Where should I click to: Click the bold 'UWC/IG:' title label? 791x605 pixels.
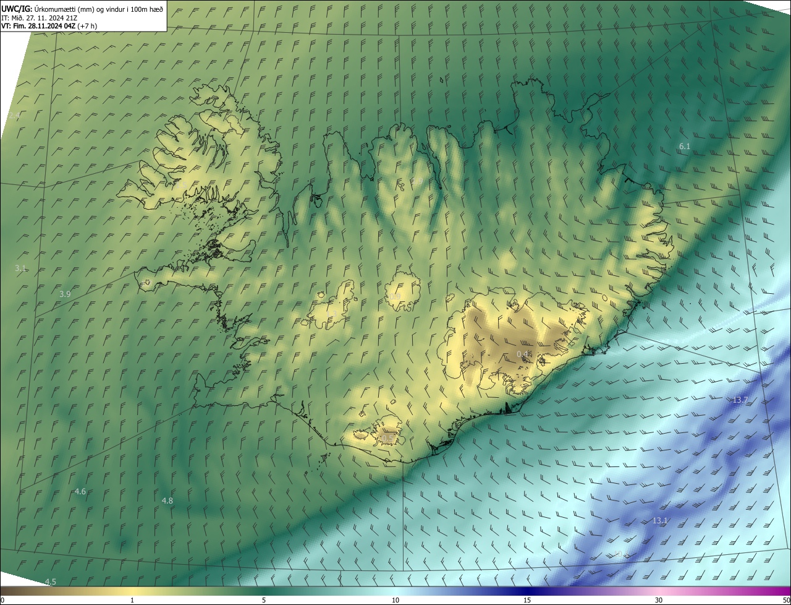(17, 9)
